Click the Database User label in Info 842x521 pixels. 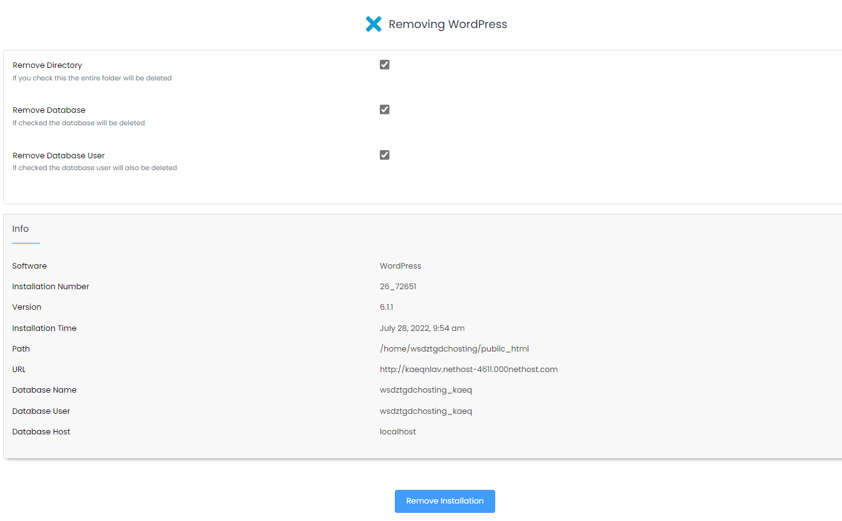(x=41, y=411)
